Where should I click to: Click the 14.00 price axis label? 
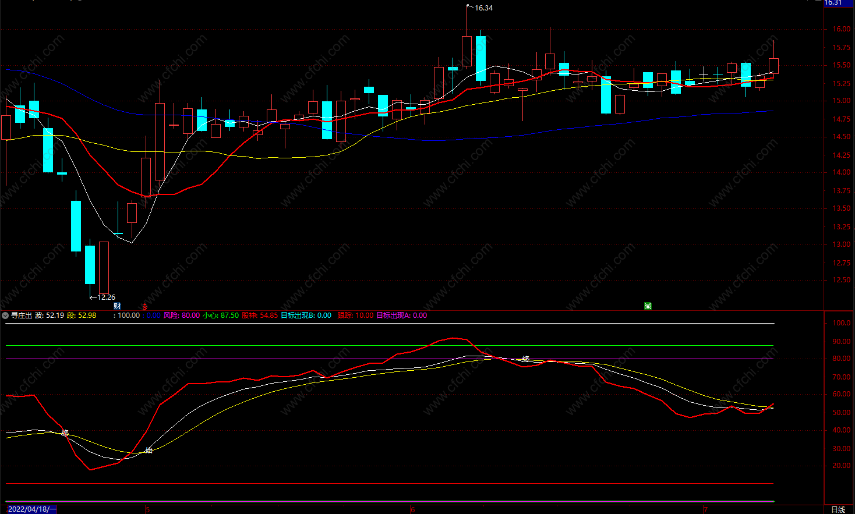pos(841,172)
